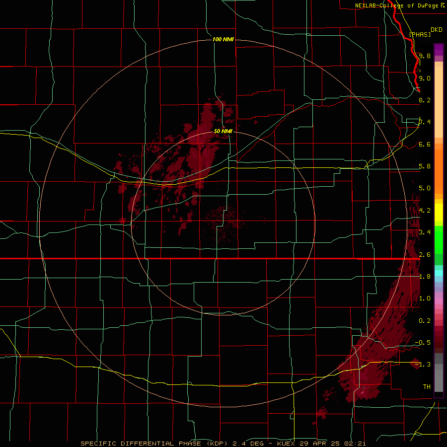Pick the purple segment of the color bar
This screenshot has width=447, height=447.
click(439, 50)
